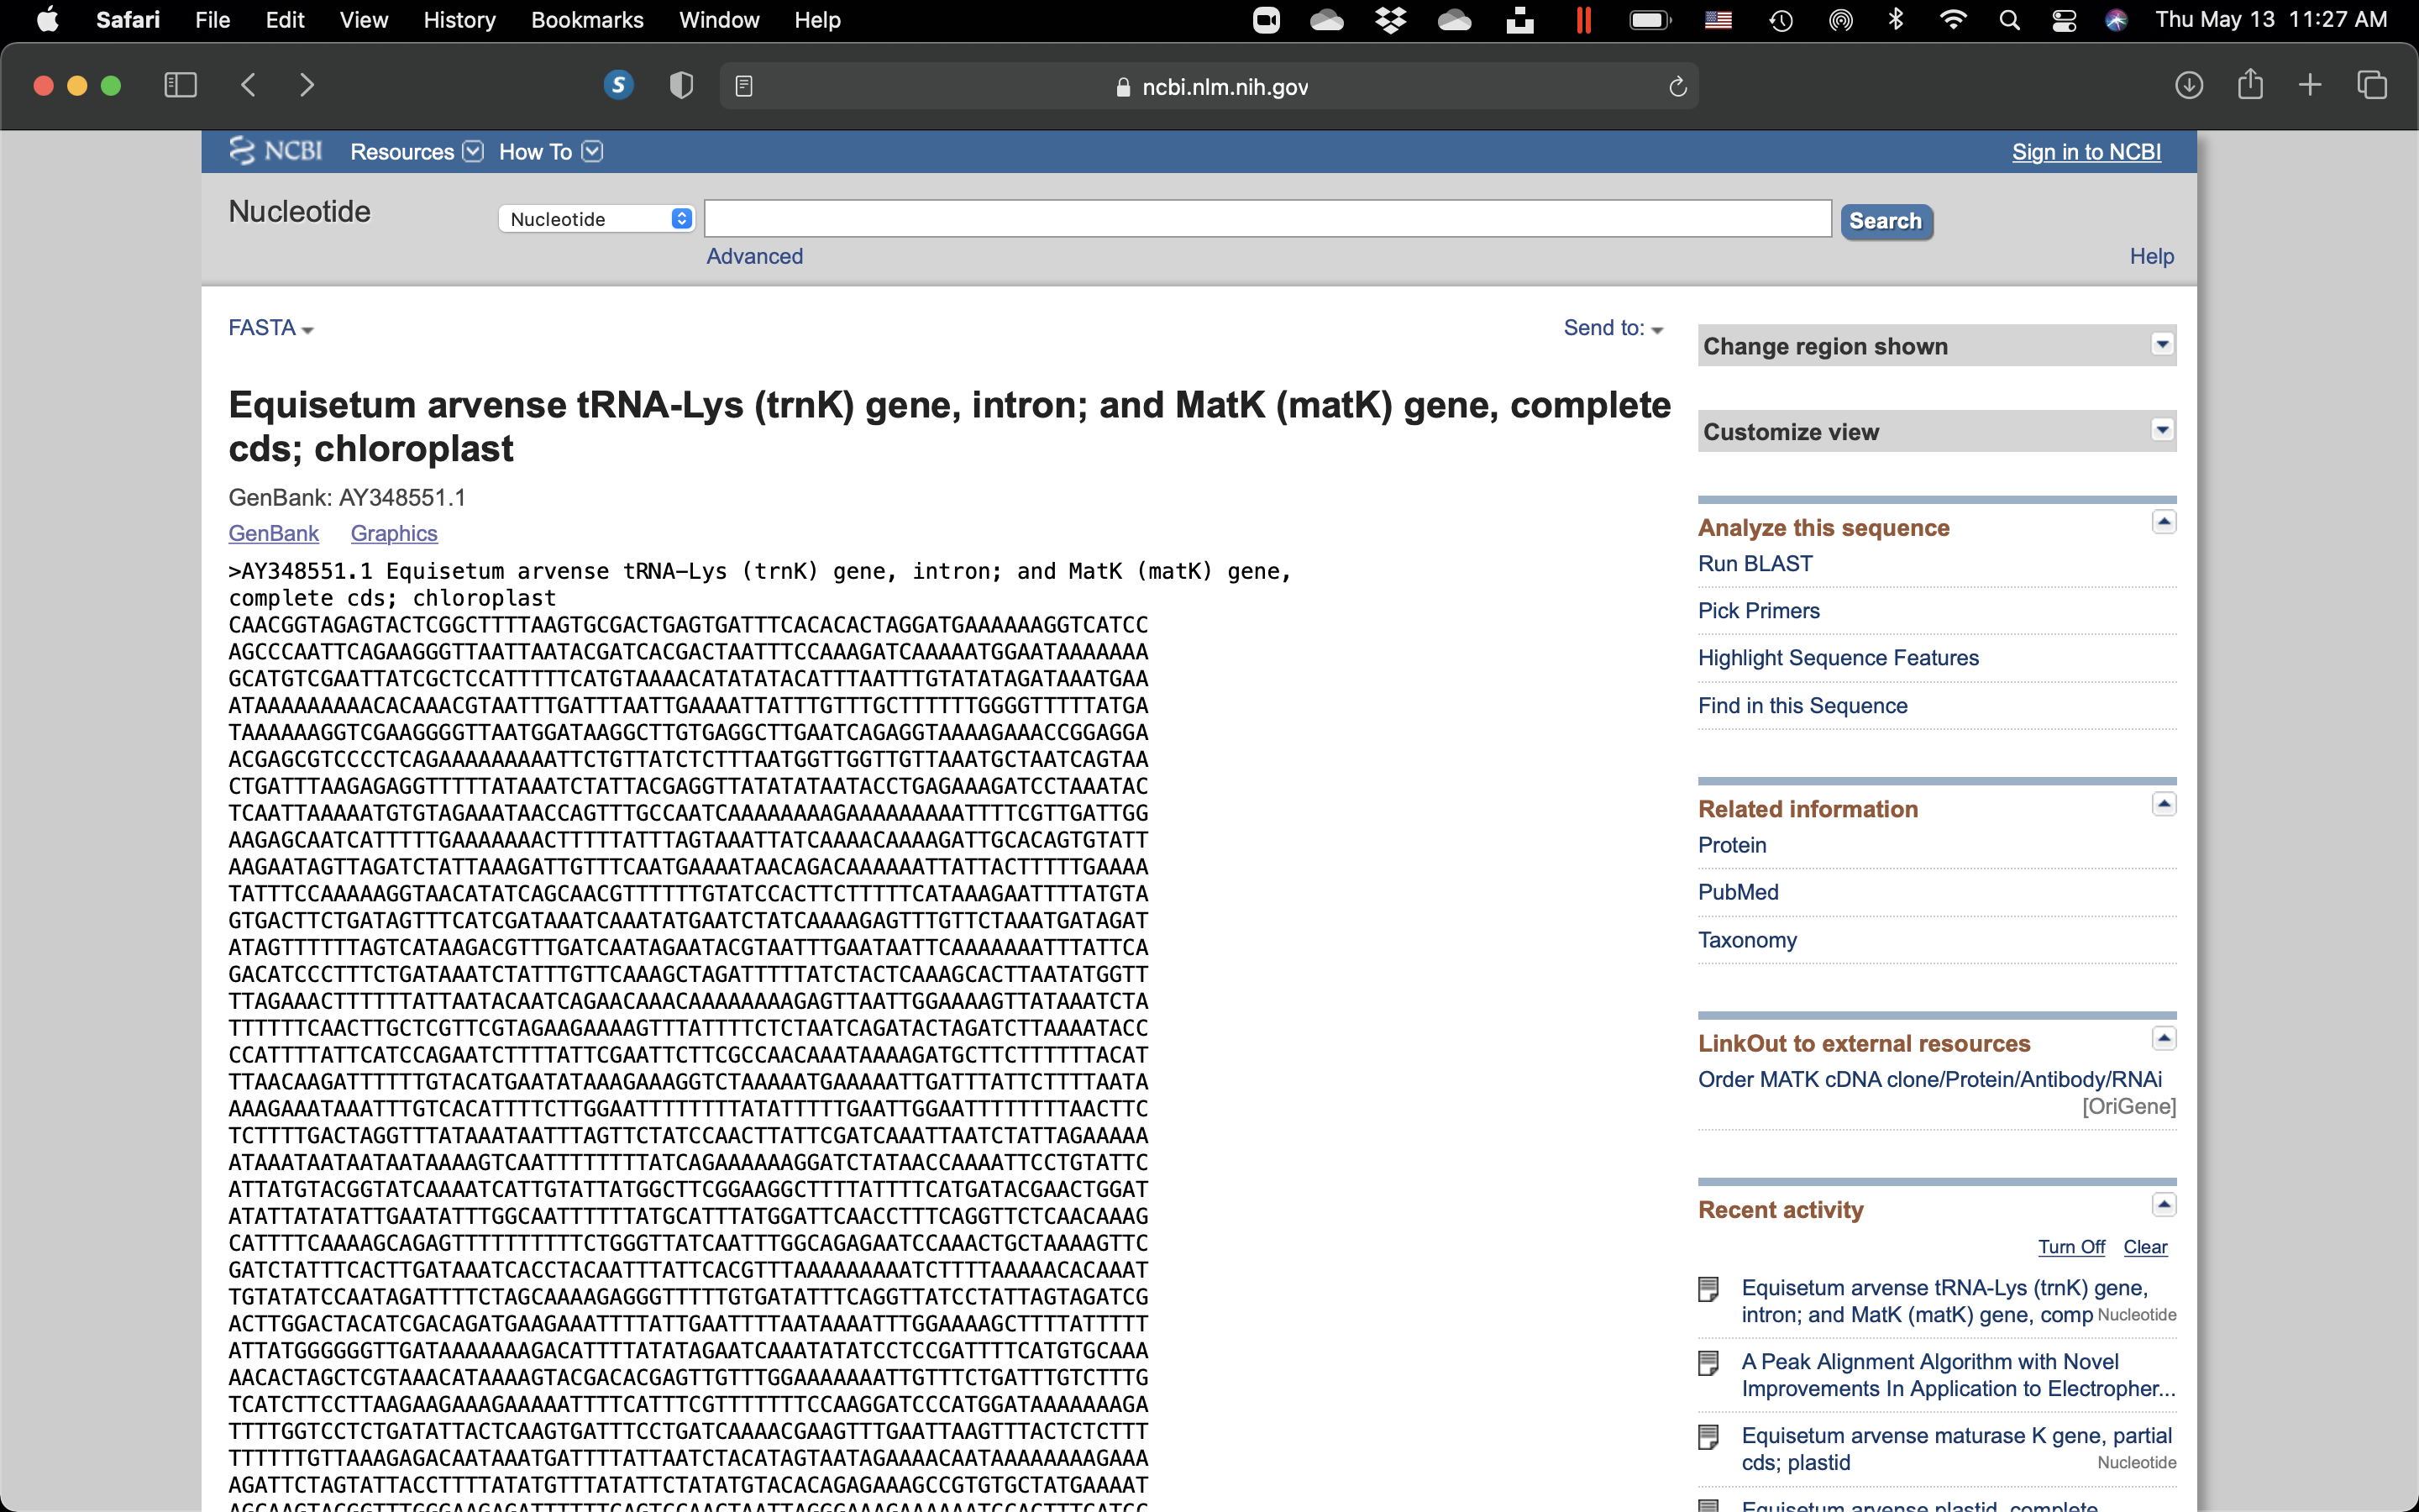Collapse LinkOut to external resources section
Viewport: 2419px width, 1512px height.
(2163, 1038)
